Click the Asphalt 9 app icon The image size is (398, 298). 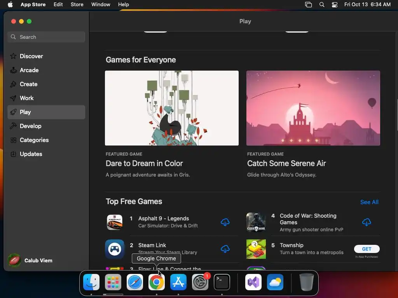115,222
